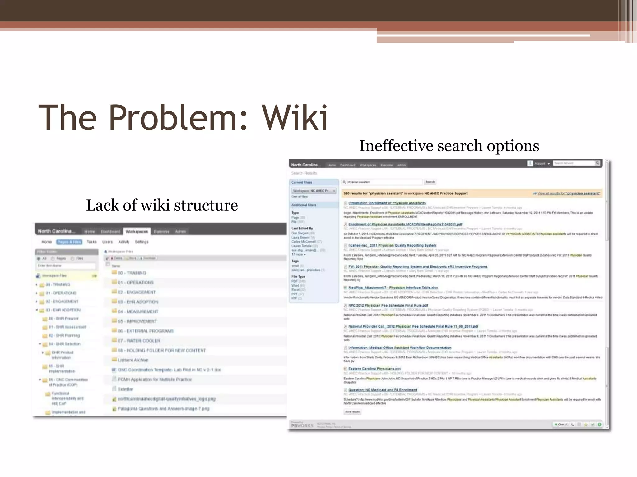The image size is (637, 477).
Task: Open the 00 - TRAINING folder icon in file list
Action: (114, 273)
